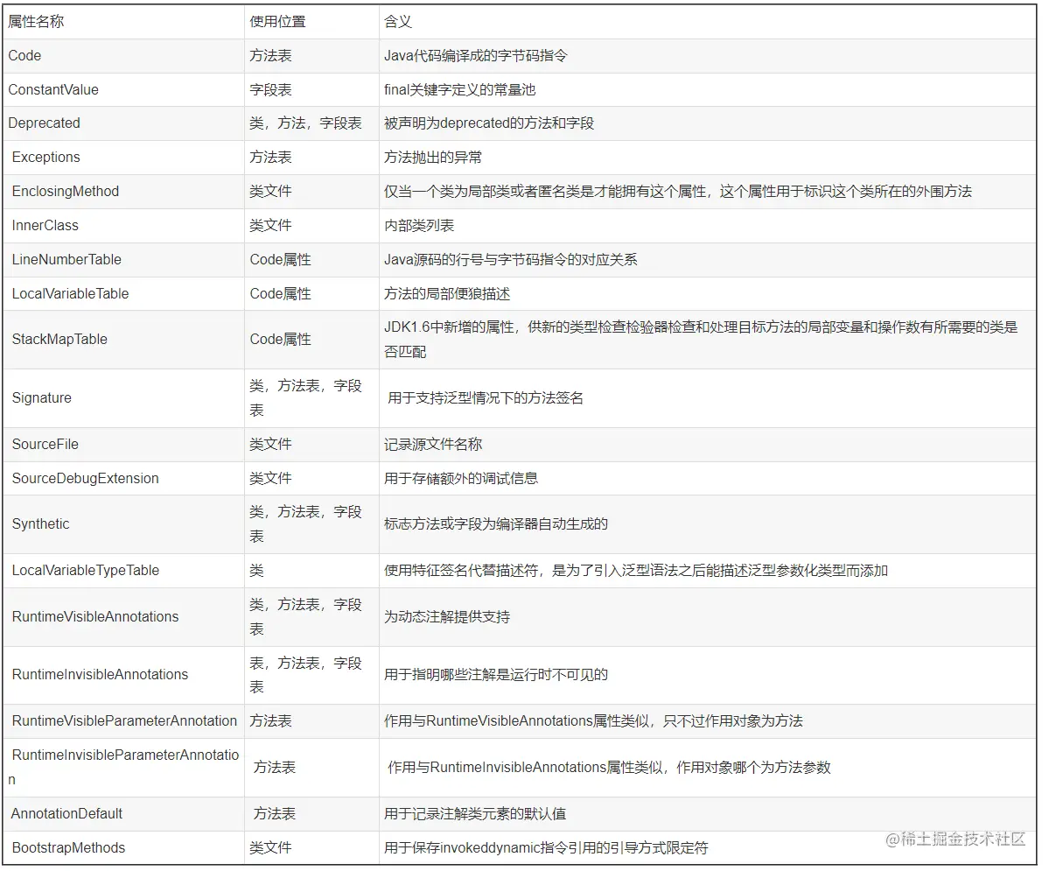Click "Code属性" in the LineNumberTable row

click(x=280, y=260)
